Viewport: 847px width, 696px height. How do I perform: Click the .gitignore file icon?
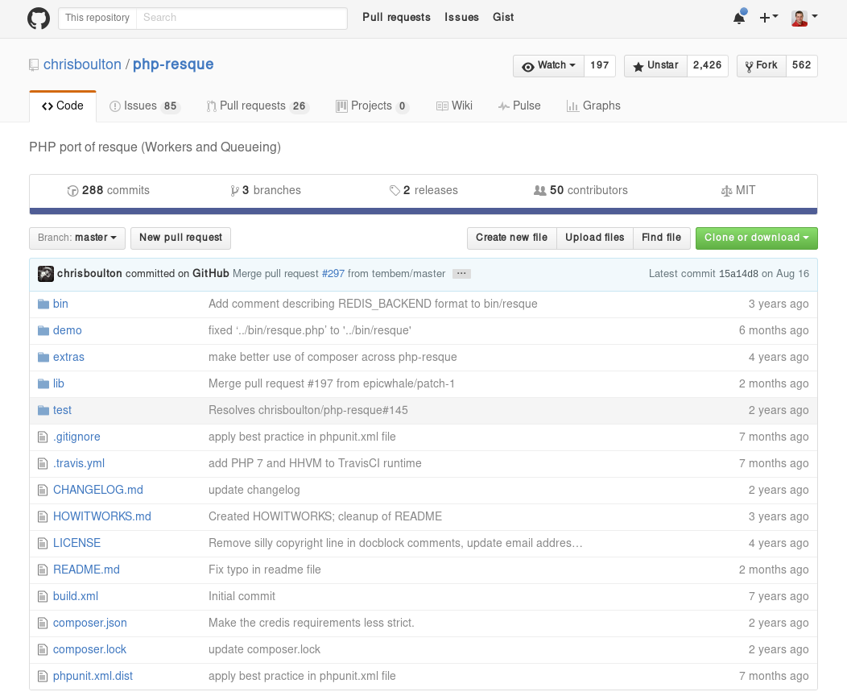(43, 437)
